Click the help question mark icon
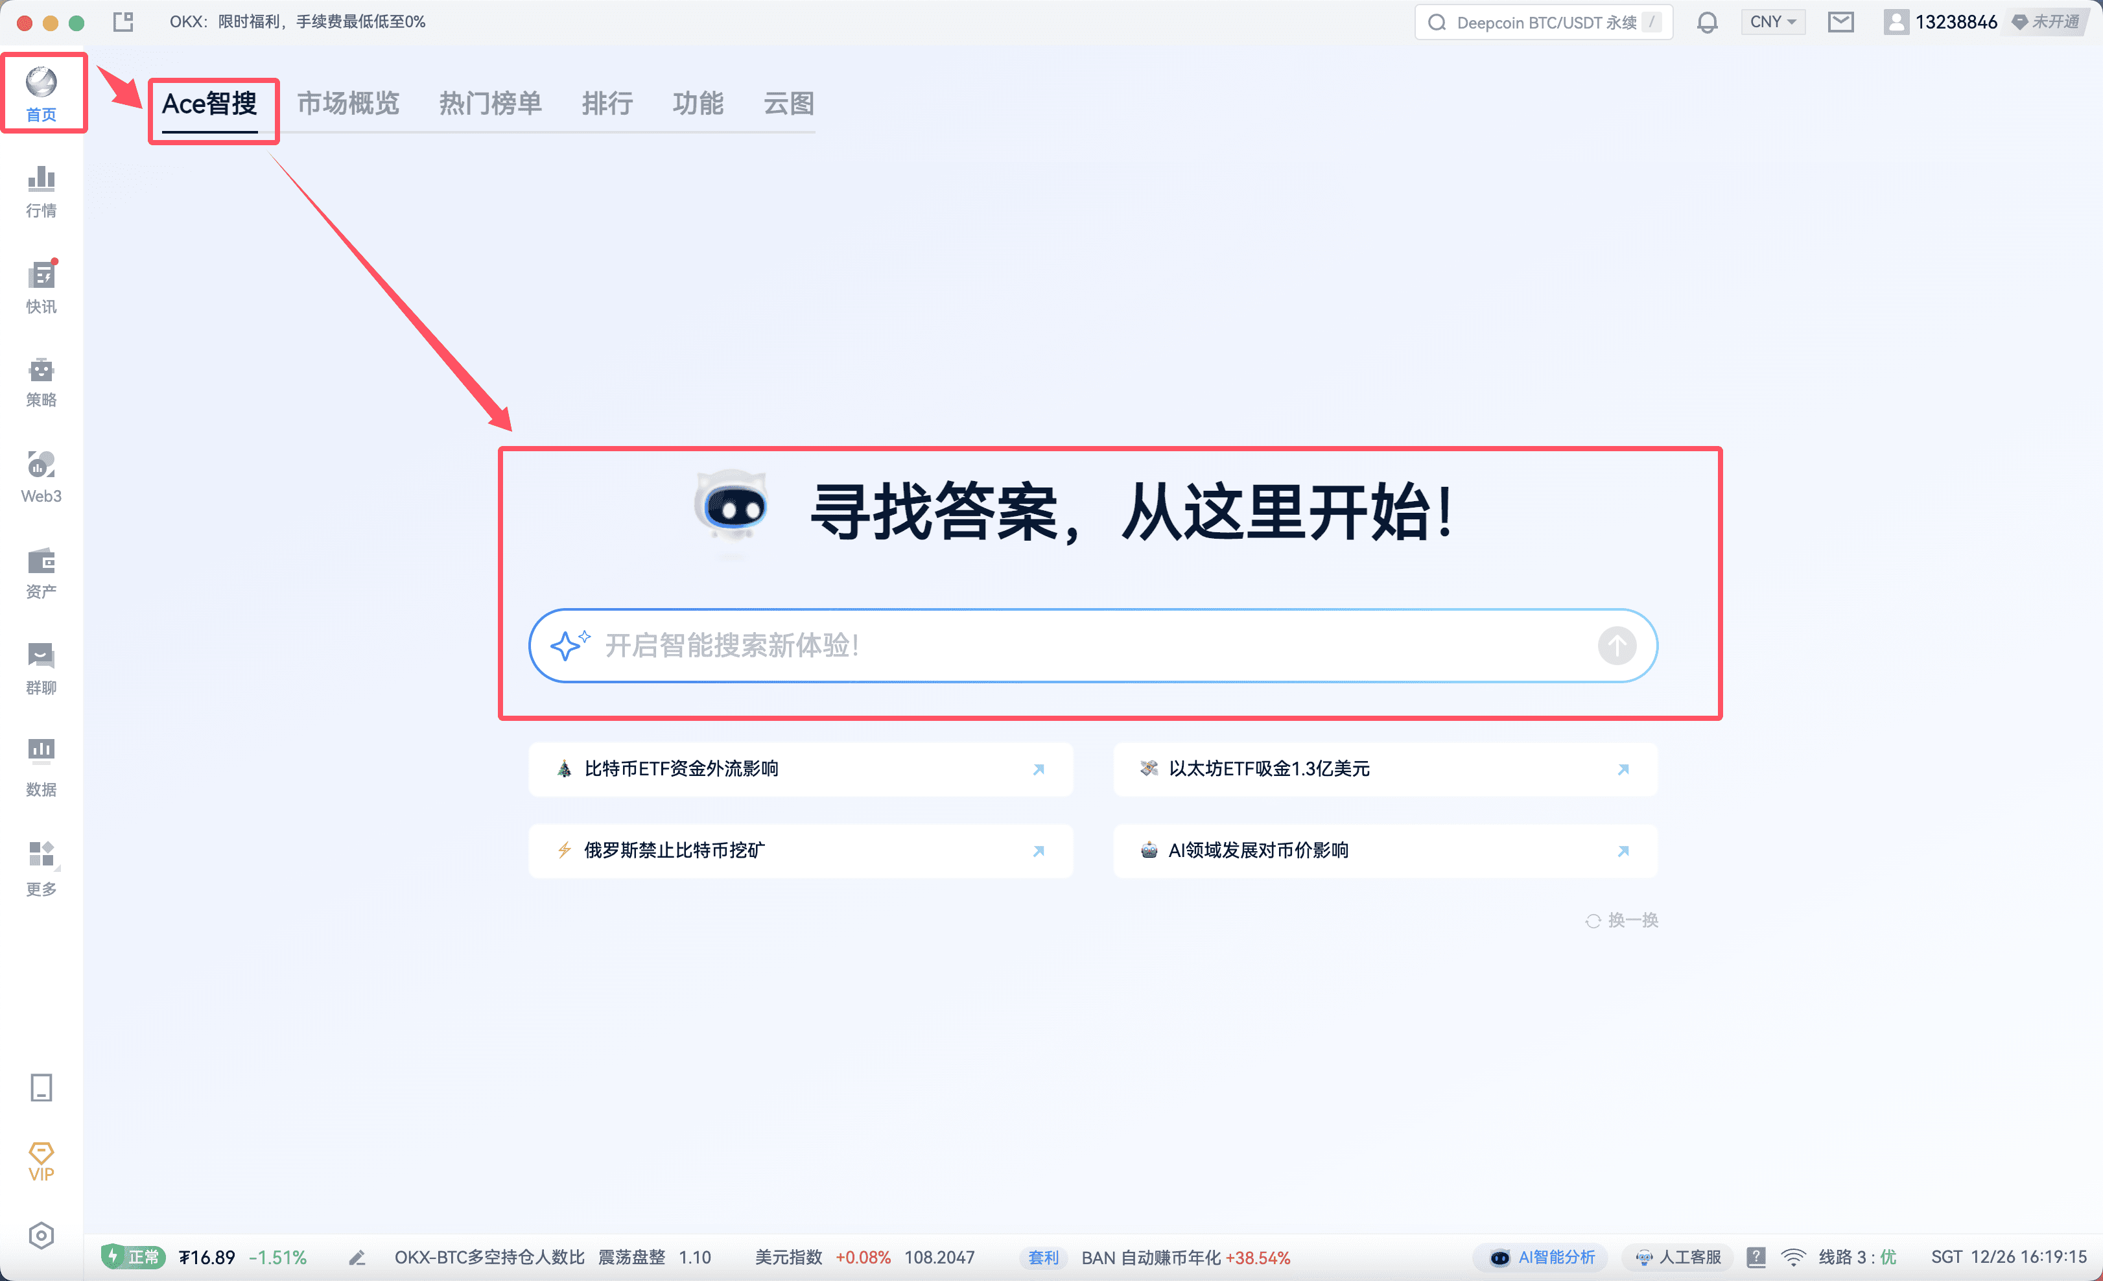2103x1281 pixels. click(x=1756, y=1257)
